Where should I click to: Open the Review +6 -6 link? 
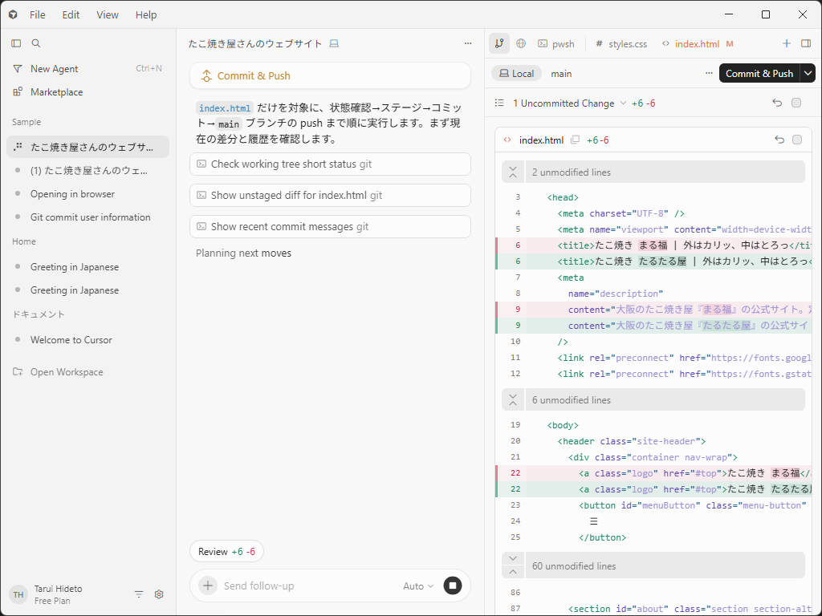click(226, 551)
